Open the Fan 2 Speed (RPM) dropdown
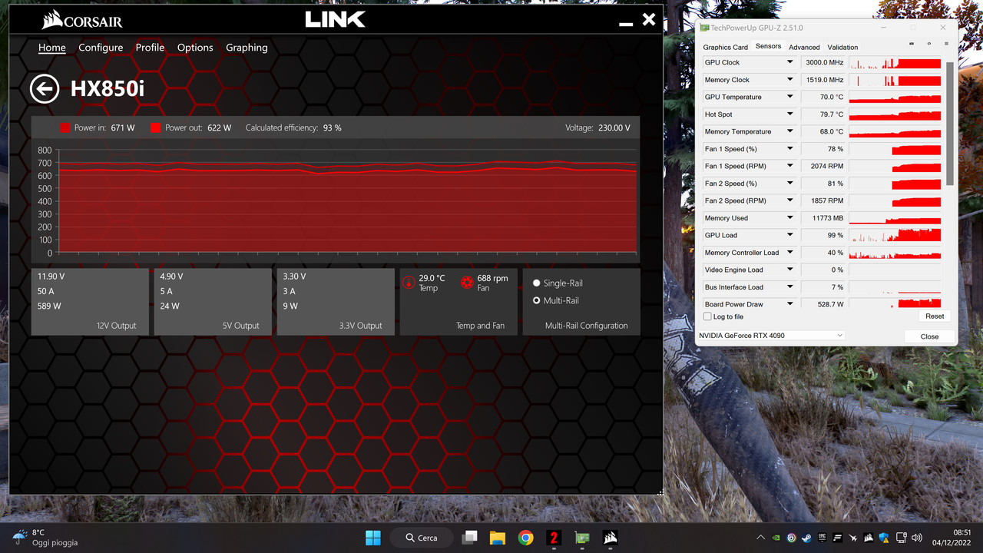 789,200
